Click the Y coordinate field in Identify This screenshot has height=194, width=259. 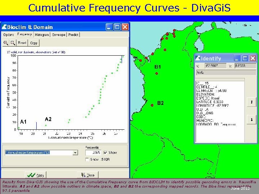click(x=245, y=66)
